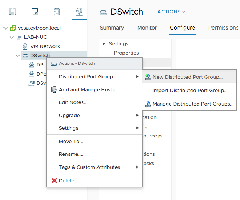The width and height of the screenshot is (240, 200).
Task: Collapse LAB-NUC datacenter node
Action: click(x=12, y=37)
